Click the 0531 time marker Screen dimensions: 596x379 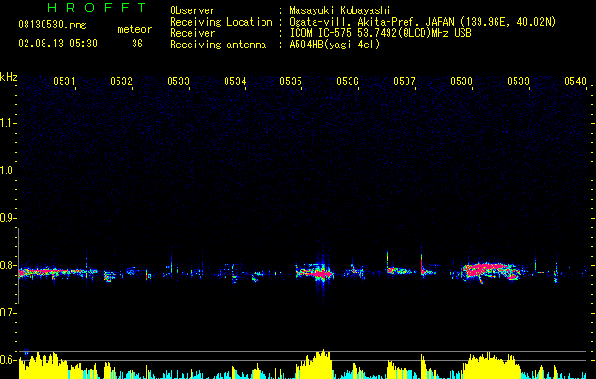pyautogui.click(x=64, y=81)
